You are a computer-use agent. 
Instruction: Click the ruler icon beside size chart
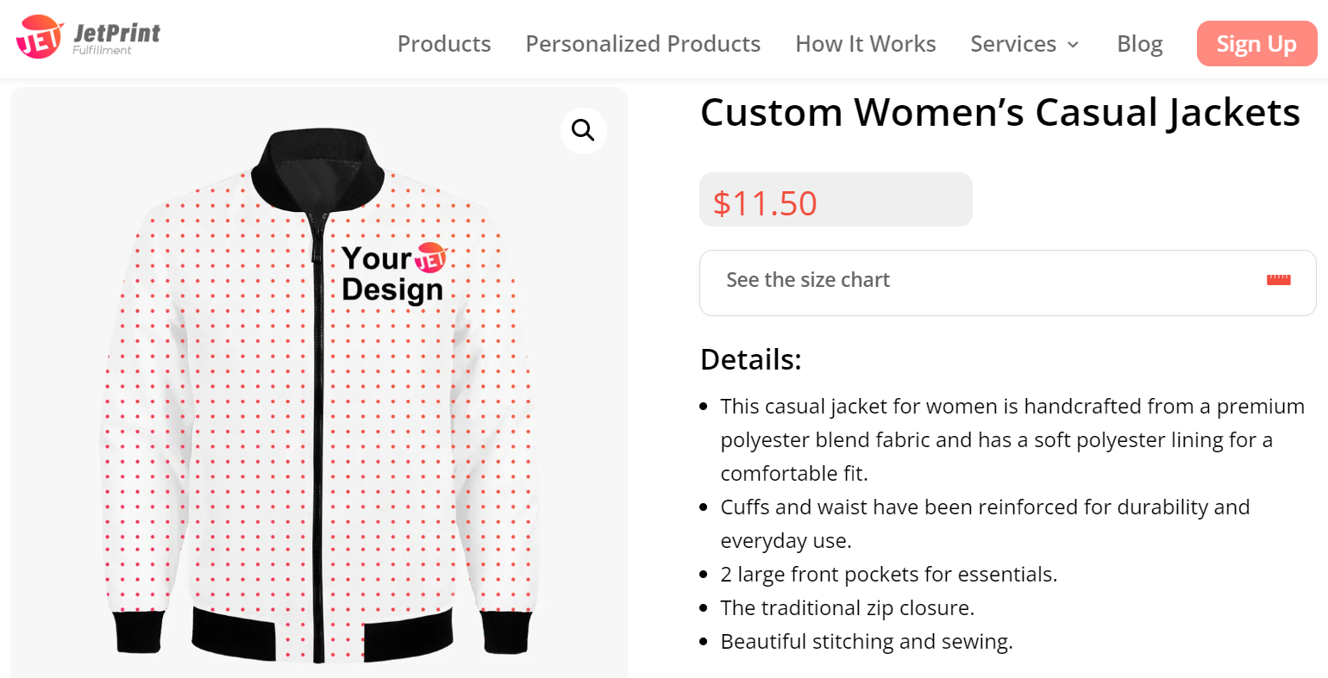click(x=1278, y=279)
